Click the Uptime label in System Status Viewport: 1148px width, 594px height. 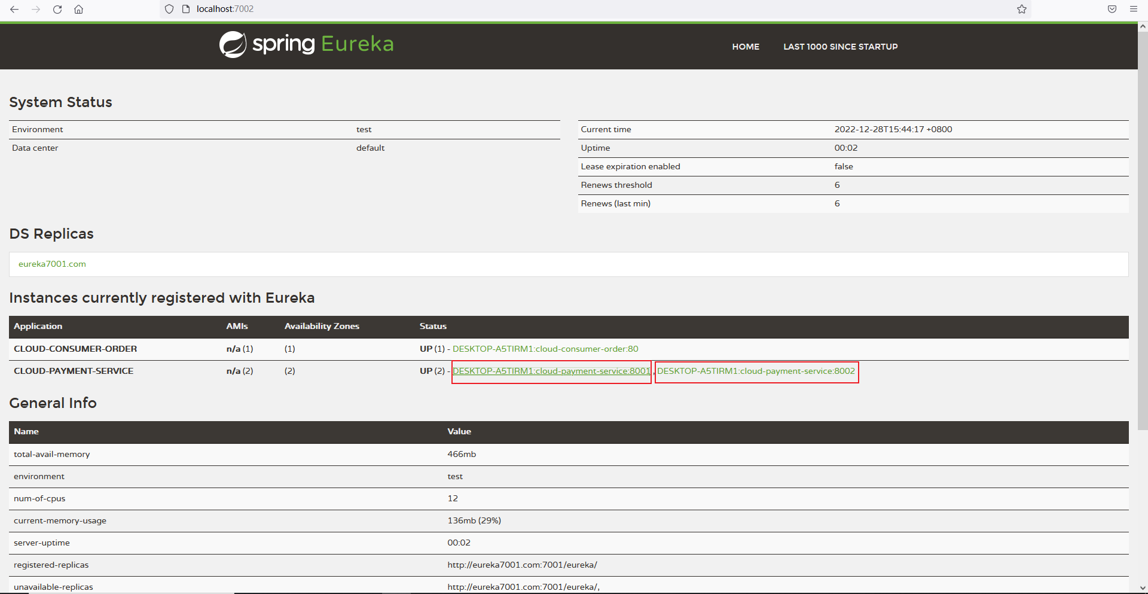[596, 148]
